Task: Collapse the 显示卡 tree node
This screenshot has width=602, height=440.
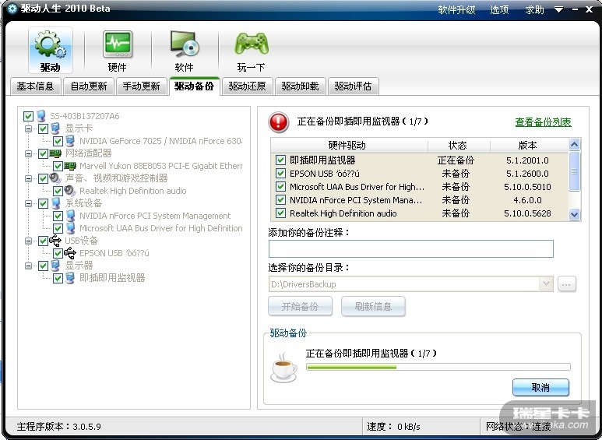Action: click(x=28, y=128)
